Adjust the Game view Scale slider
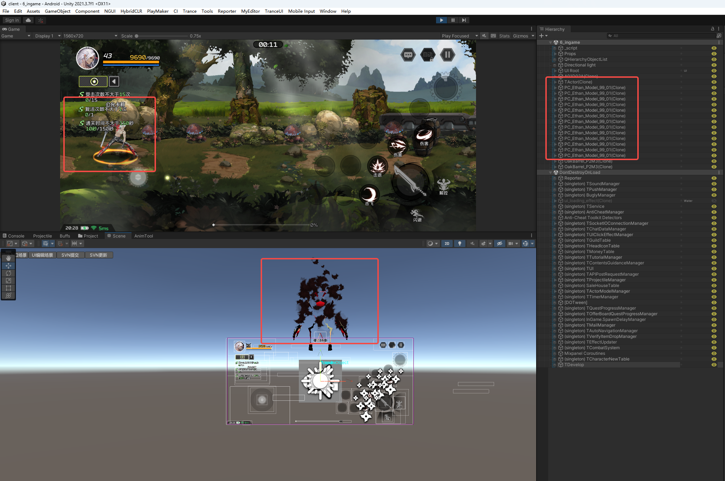The width and height of the screenshot is (725, 481). point(162,36)
